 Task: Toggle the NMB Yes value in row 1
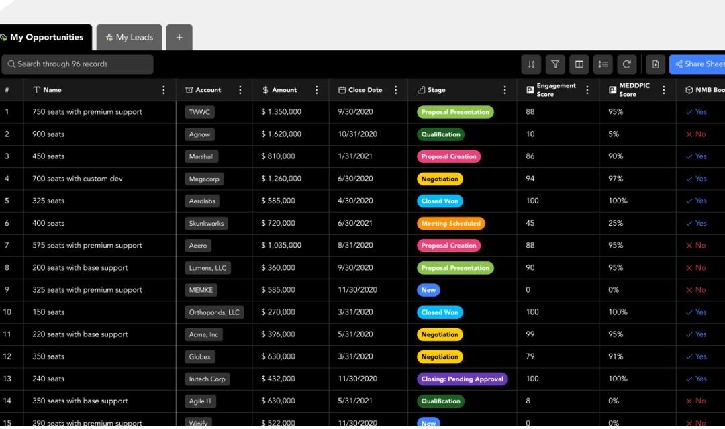(696, 112)
